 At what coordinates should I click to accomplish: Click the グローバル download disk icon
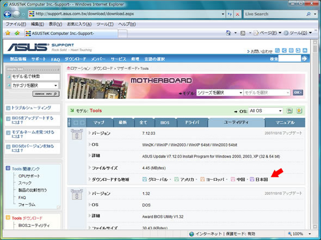coord(145,179)
